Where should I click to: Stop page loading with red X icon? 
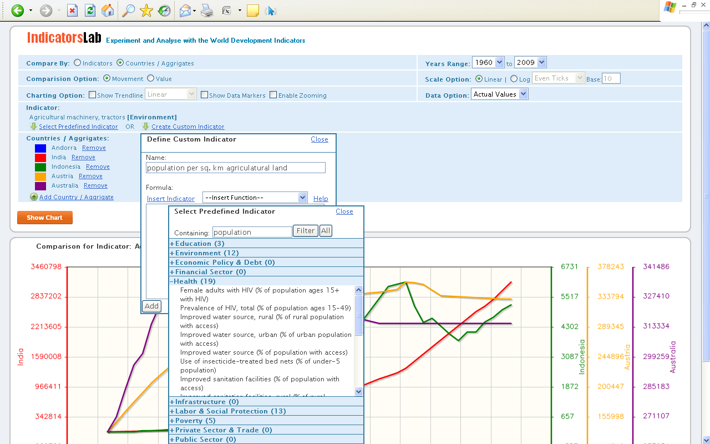tap(73, 10)
